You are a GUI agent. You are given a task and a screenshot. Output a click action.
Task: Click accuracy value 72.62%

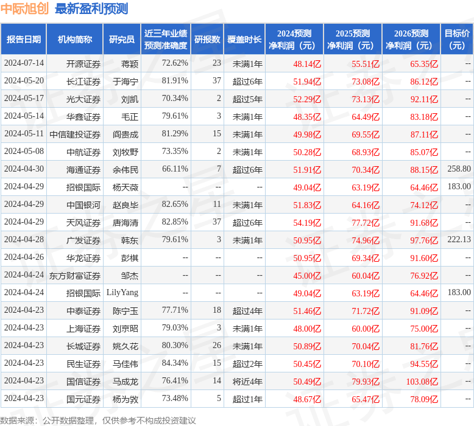point(175,63)
